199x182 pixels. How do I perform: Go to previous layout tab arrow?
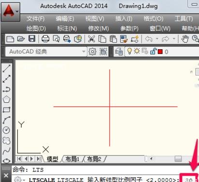[26, 159]
